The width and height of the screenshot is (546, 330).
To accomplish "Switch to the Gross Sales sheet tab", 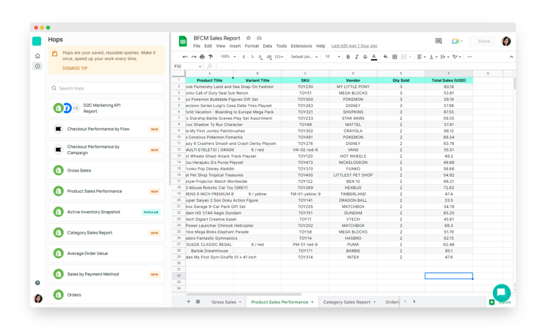I will point(226,302).
